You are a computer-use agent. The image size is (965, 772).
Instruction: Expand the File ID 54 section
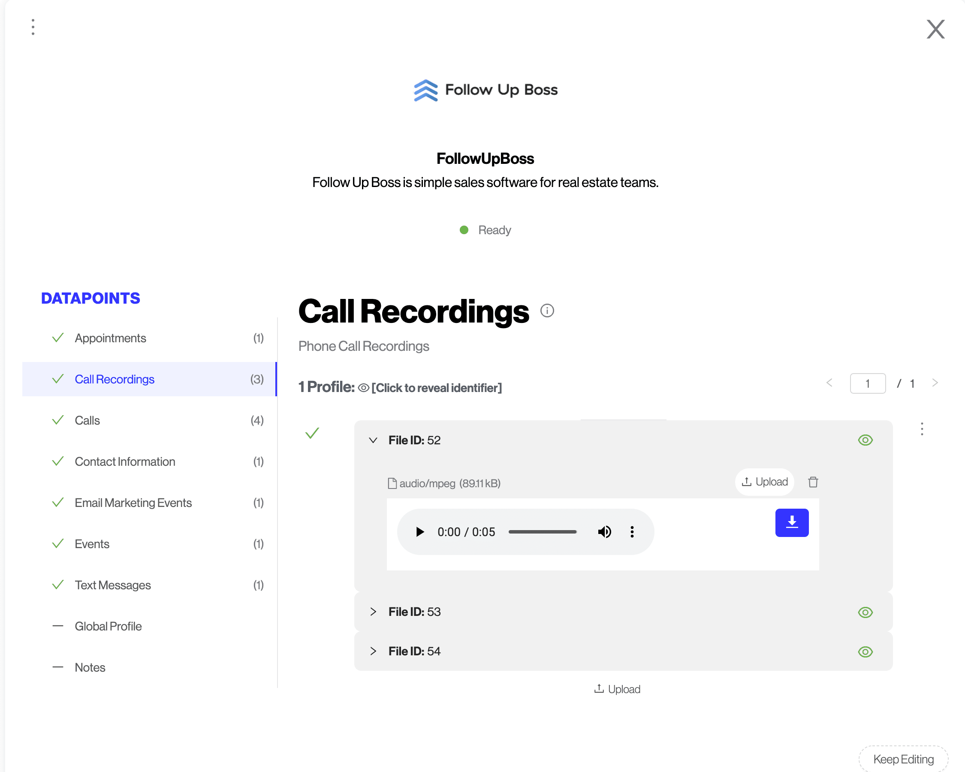[373, 651]
